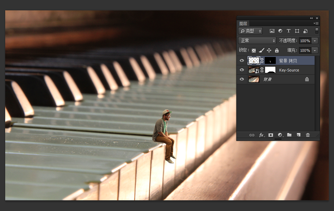Viewport: 334px width, 211px height.
Task: Open the 正常 blend mode dropdown
Action: point(257,40)
